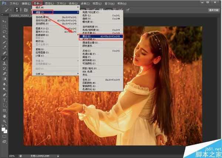
Task: Select the Brush tool in the toolbar
Action: (x=5, y=58)
